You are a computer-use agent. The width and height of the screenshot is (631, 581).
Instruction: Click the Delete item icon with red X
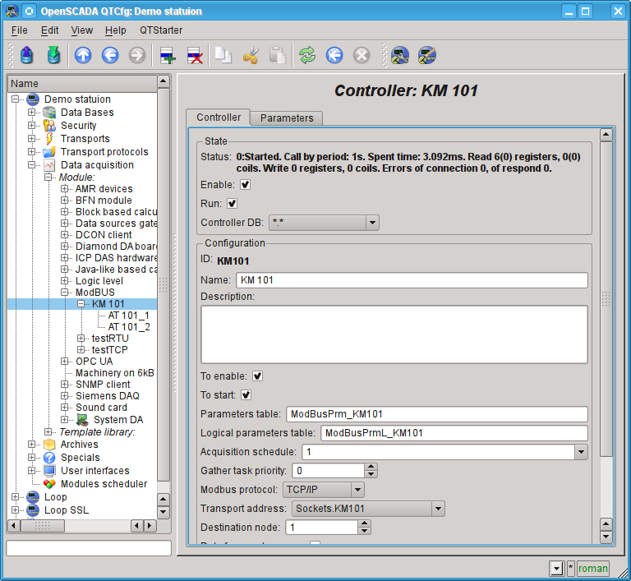point(195,55)
